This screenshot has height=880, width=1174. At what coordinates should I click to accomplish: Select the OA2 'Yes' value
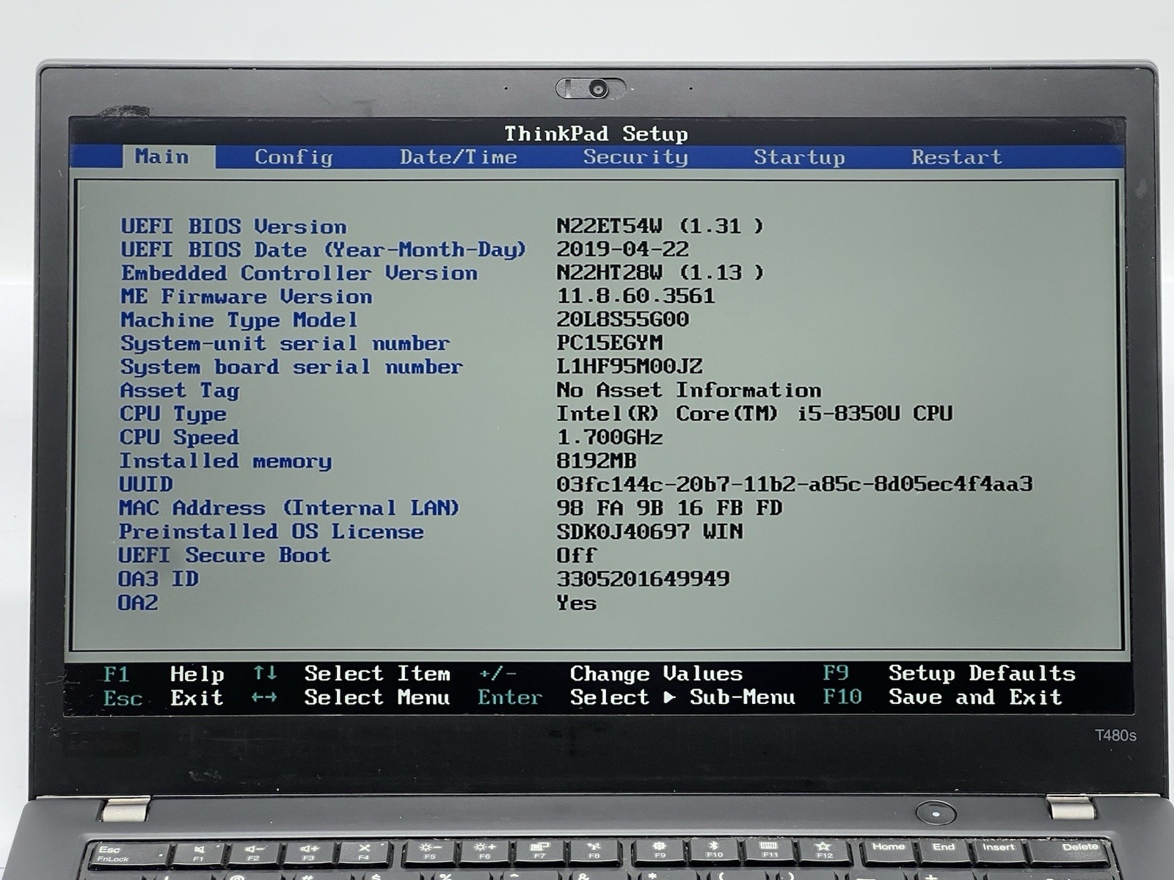coord(576,603)
